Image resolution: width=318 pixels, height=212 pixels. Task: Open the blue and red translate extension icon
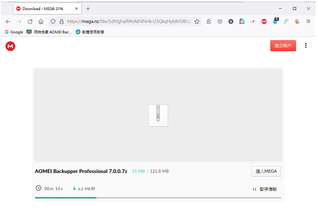[x=242, y=21]
